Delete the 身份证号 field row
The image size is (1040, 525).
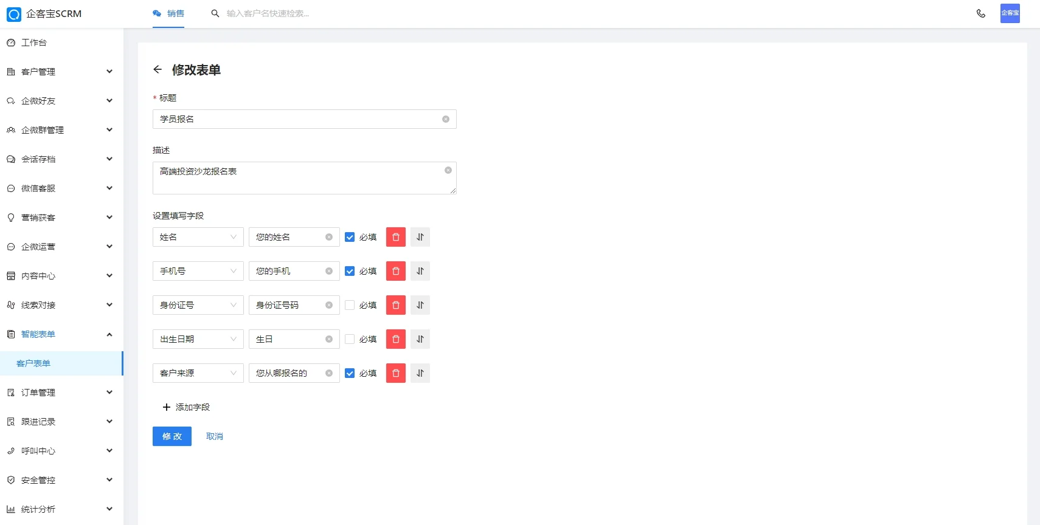[396, 305]
